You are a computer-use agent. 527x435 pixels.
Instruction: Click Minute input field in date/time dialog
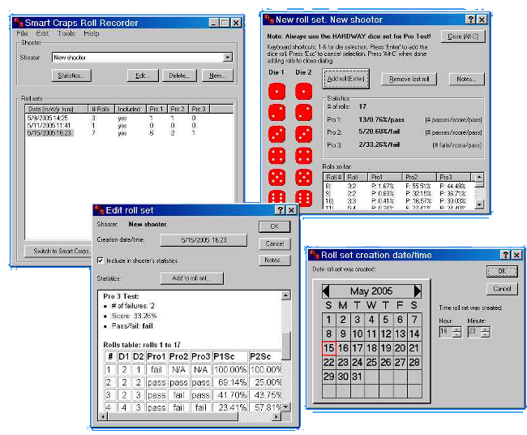[474, 332]
